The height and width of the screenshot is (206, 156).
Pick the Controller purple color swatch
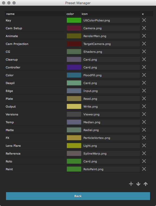click(74, 67)
